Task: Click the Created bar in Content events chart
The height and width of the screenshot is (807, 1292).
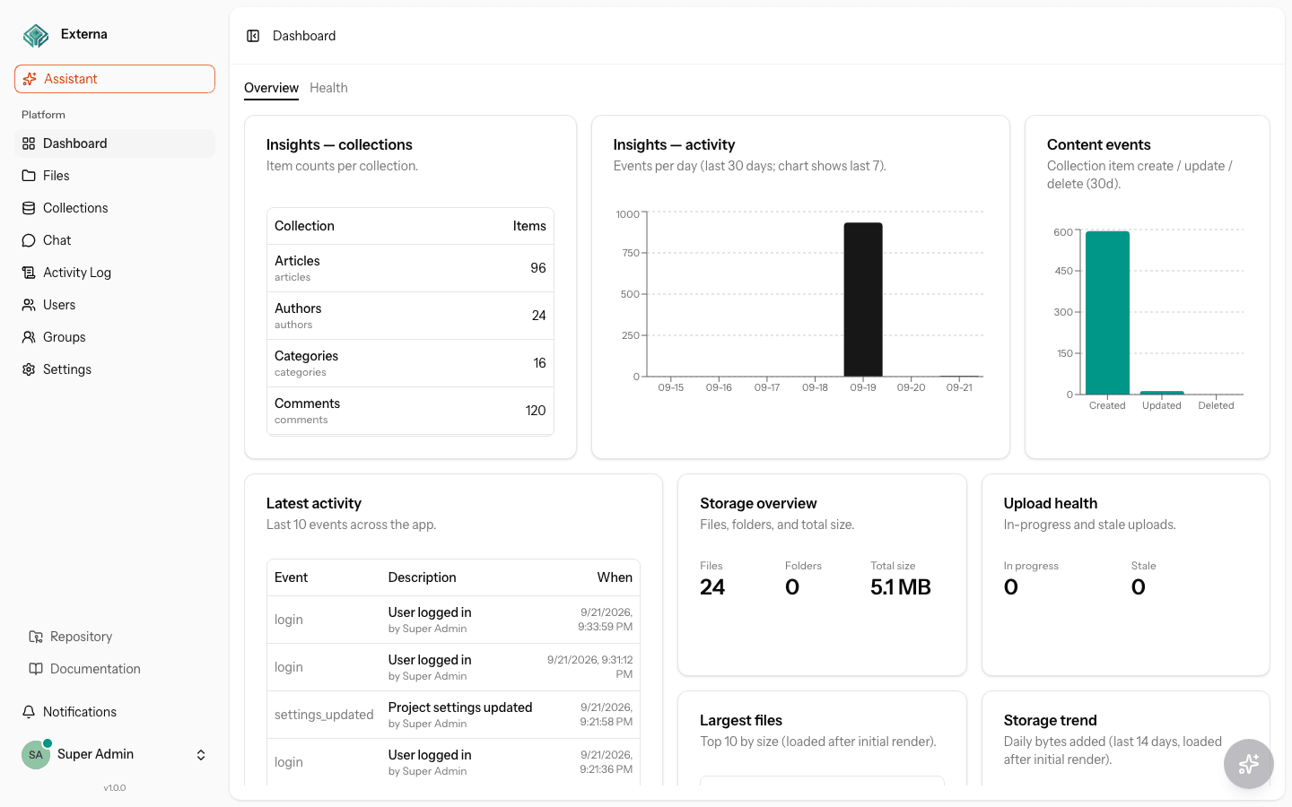Action: [x=1107, y=313]
